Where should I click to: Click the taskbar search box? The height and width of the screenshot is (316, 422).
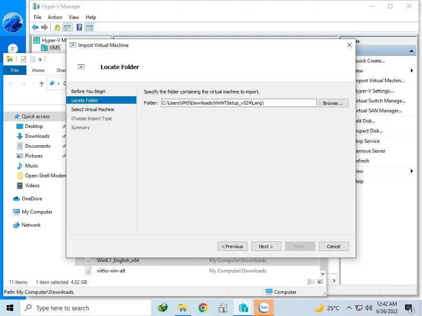86,308
